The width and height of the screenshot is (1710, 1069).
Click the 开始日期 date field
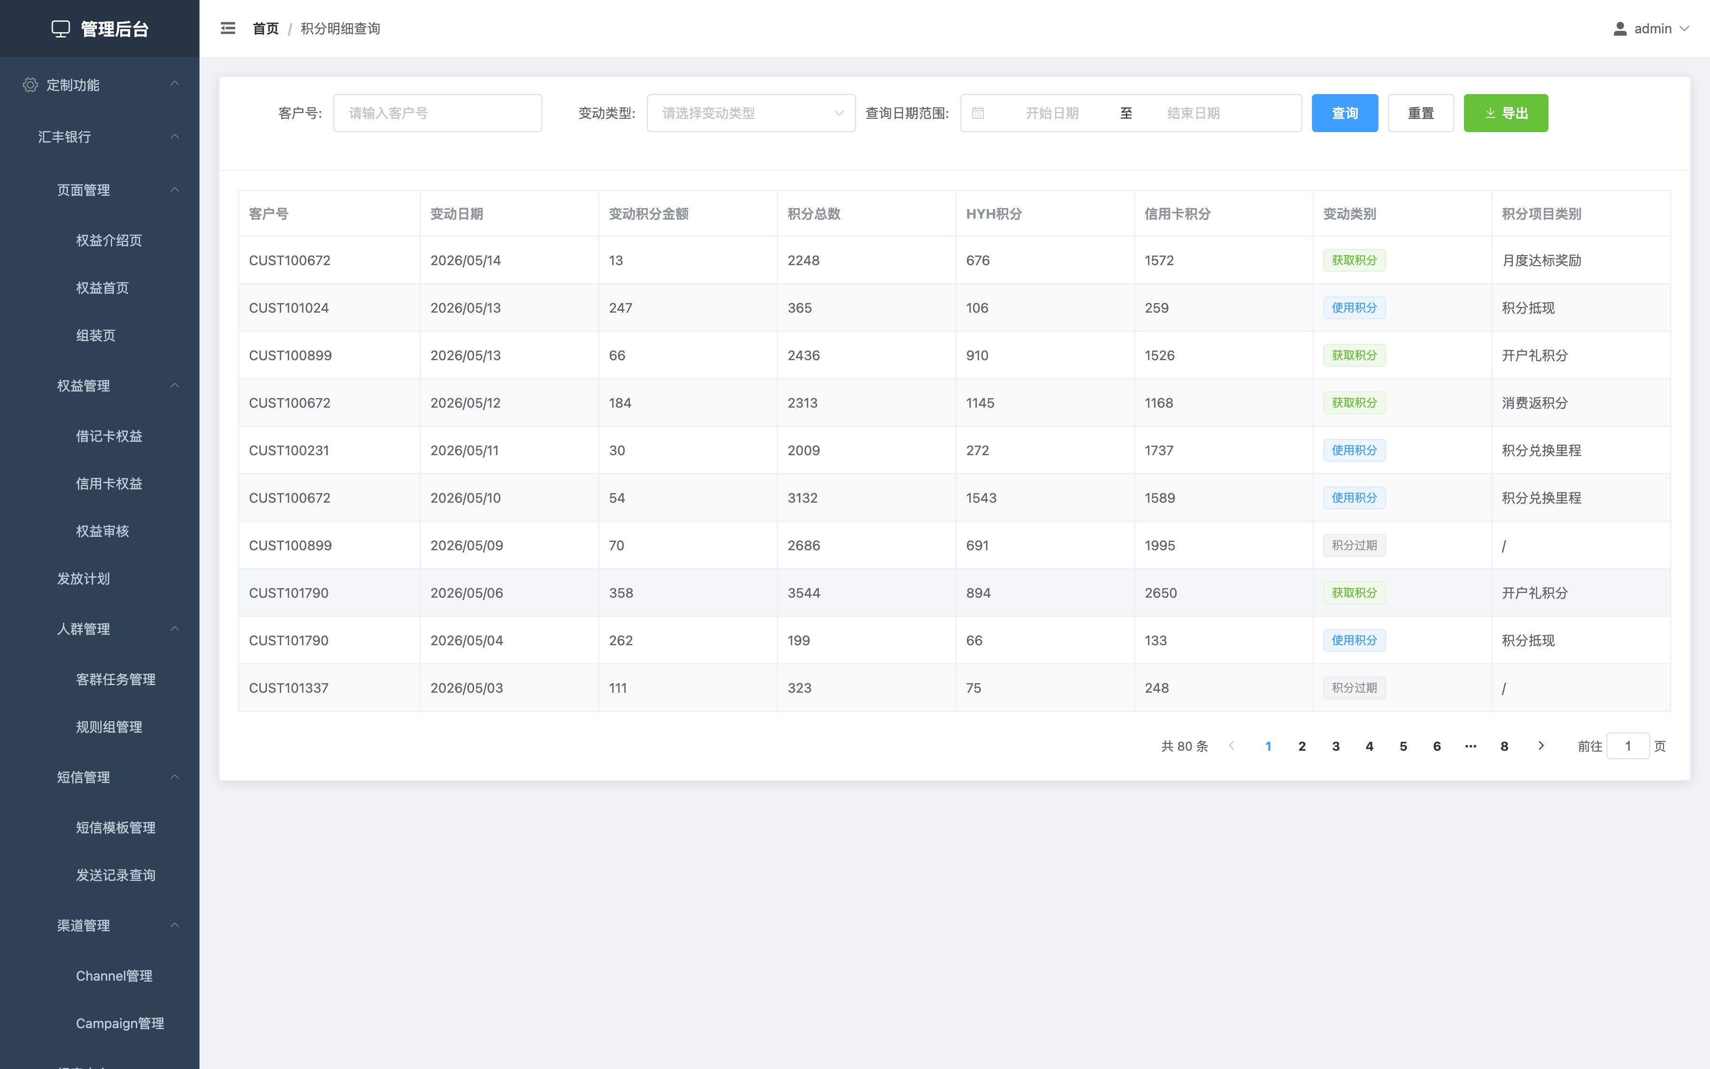pyautogui.click(x=1052, y=113)
